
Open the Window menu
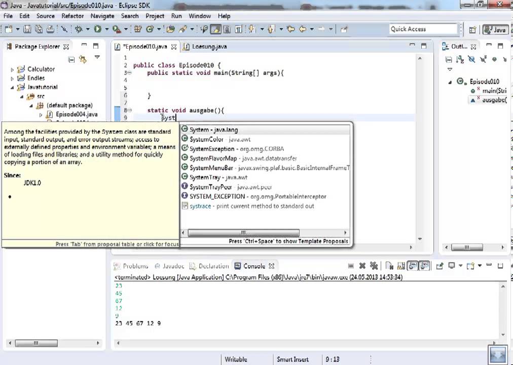click(200, 16)
